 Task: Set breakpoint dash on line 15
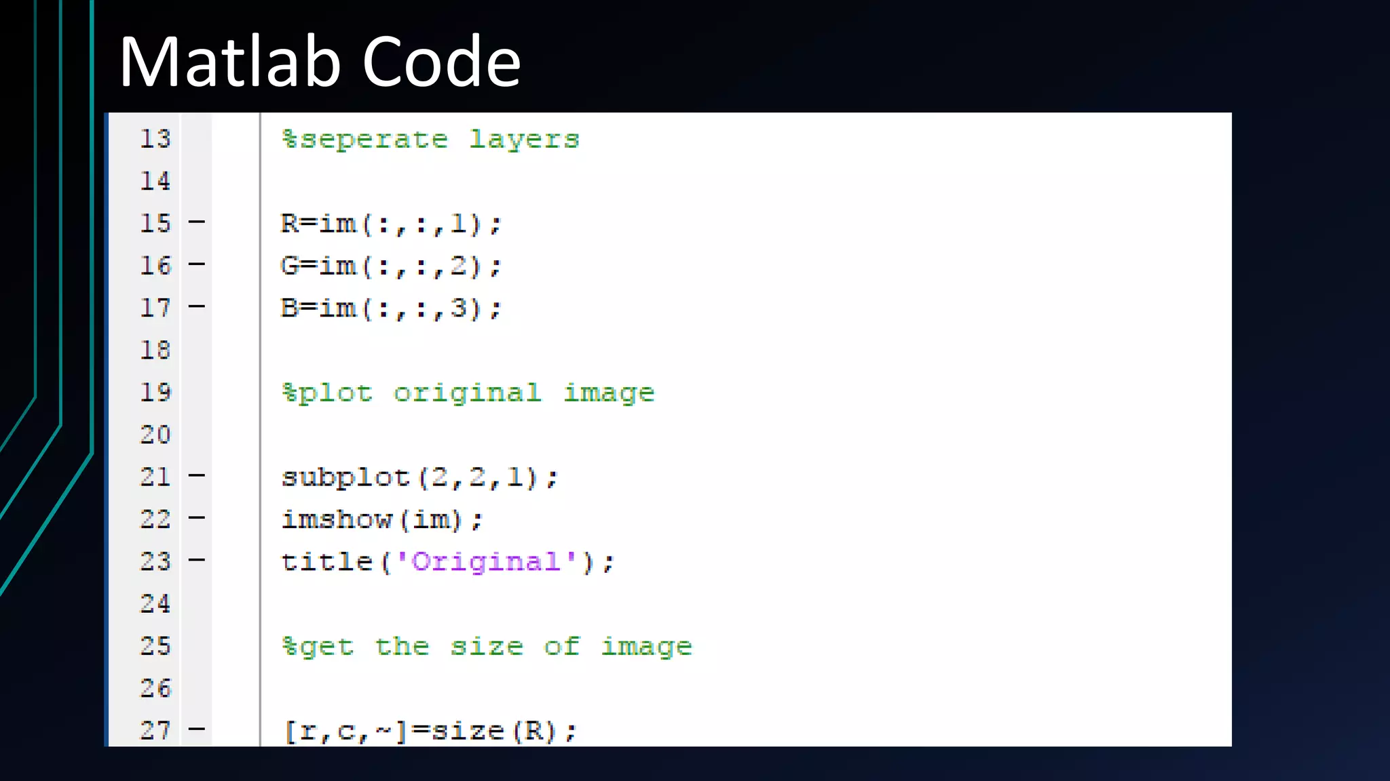pyautogui.click(x=197, y=222)
